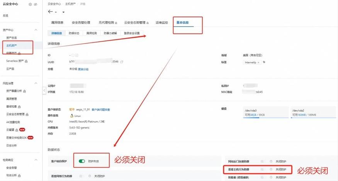Click the 暂停 status badge of the client
Image resolution: width=338 pixels, height=181 pixels.
tap(71, 110)
